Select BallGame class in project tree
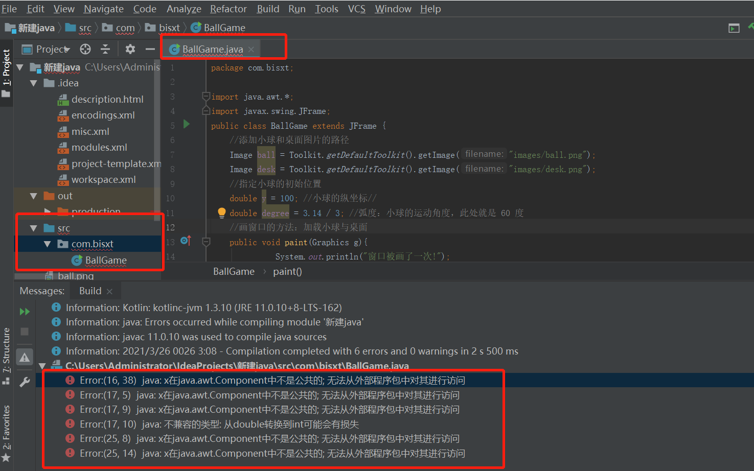Screen dimensions: 754x471 point(99,260)
